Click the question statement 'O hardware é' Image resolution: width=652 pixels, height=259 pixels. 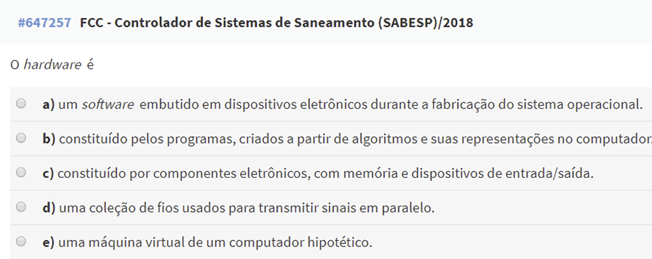pyautogui.click(x=52, y=65)
